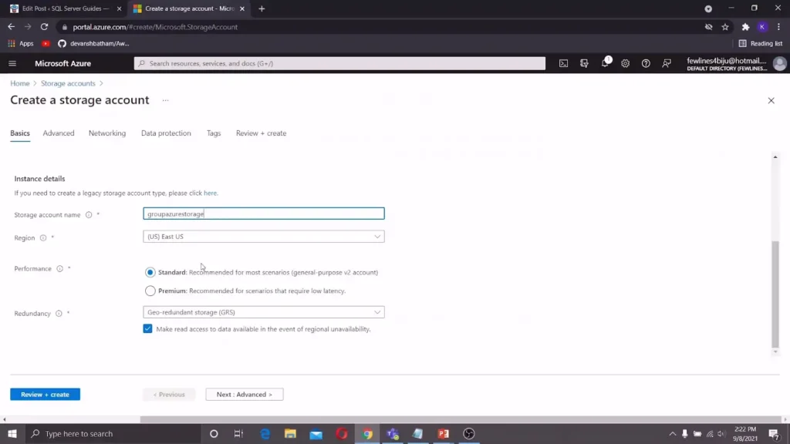This screenshot has width=790, height=444.
Task: Switch to the Networking tab
Action: coord(107,133)
